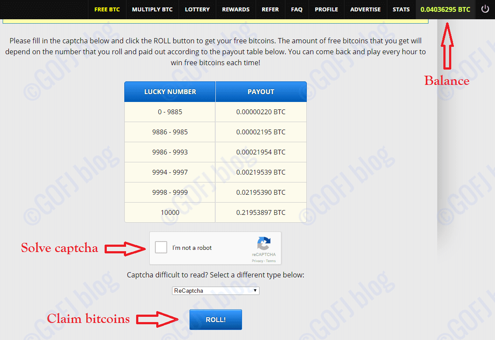Open the reCAPTCHA Terms link
The height and width of the screenshot is (340, 495).
pyautogui.click(x=271, y=261)
